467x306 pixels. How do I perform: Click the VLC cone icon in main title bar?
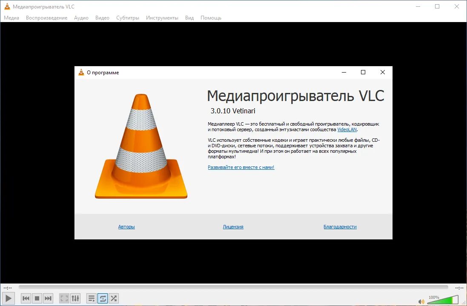7,6
